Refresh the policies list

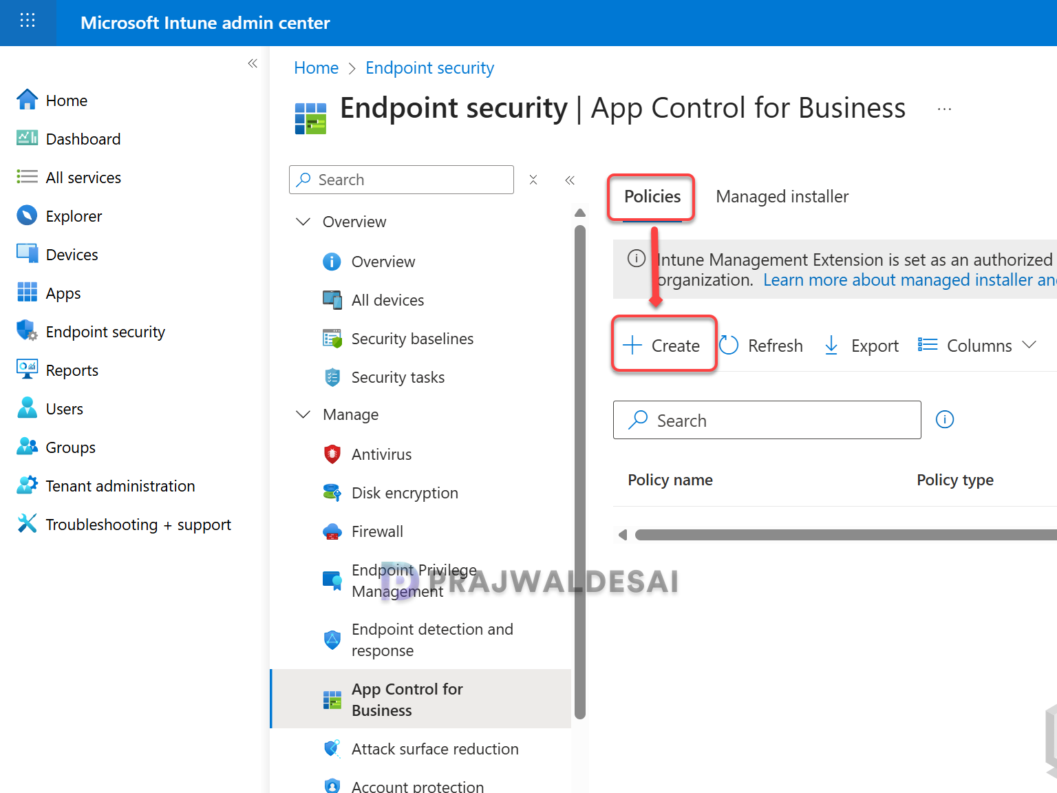[x=761, y=346]
